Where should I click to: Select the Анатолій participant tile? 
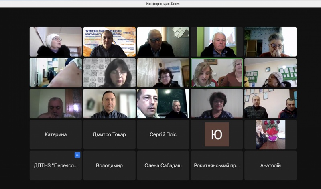pyautogui.click(x=270, y=165)
